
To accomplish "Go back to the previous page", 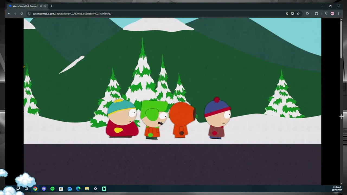I will coord(9,14).
